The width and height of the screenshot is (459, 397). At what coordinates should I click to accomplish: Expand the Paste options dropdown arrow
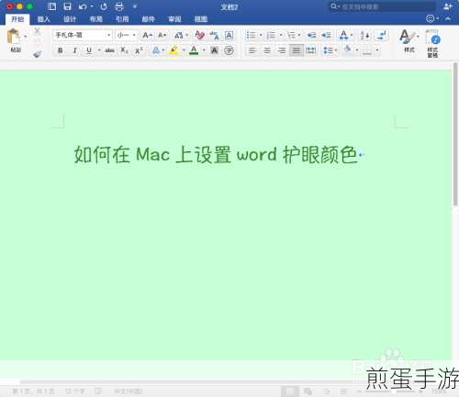(26, 37)
